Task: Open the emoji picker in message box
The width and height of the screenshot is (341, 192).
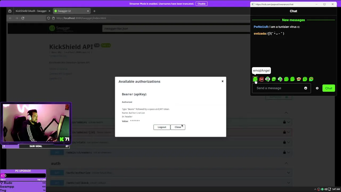Action: click(306, 88)
